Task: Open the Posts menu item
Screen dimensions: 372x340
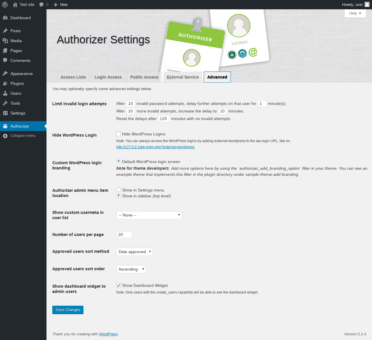Action: pyautogui.click(x=23, y=31)
